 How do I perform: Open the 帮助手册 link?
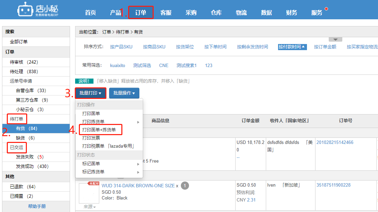(37, 206)
